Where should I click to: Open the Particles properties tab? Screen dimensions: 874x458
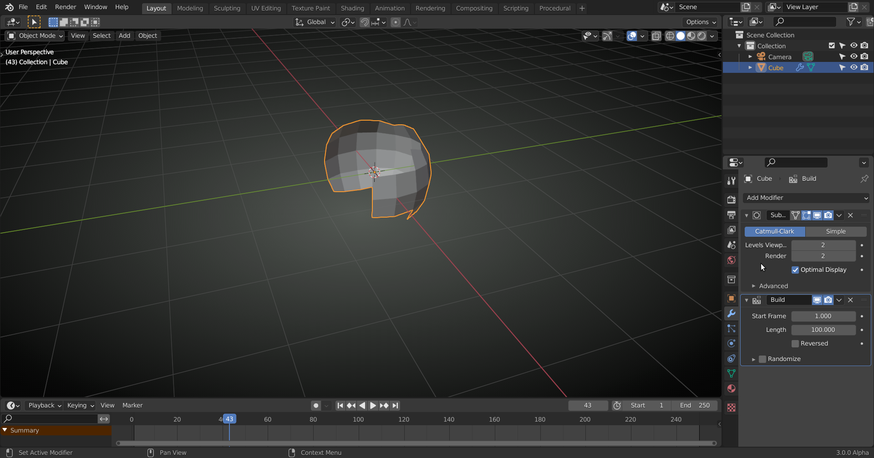(x=731, y=328)
